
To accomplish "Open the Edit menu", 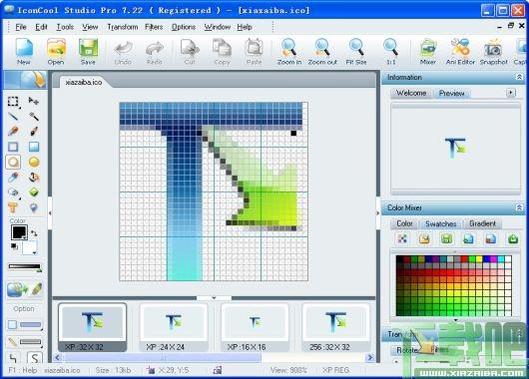I will [41, 27].
